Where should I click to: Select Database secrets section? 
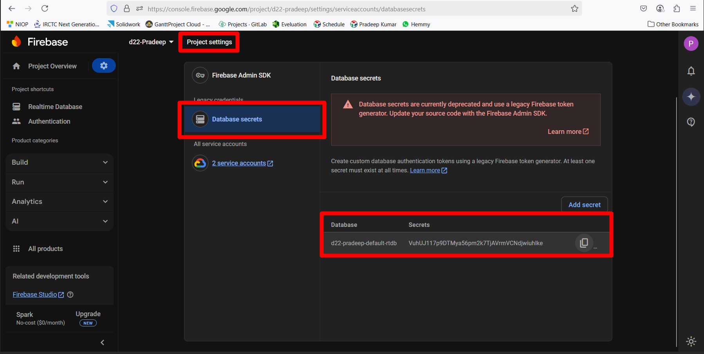252,119
